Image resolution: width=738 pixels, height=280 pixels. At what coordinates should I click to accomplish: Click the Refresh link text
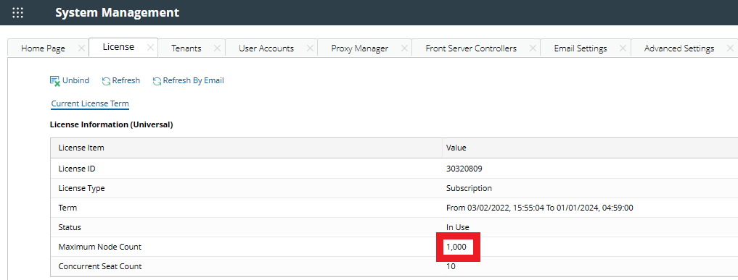(126, 80)
